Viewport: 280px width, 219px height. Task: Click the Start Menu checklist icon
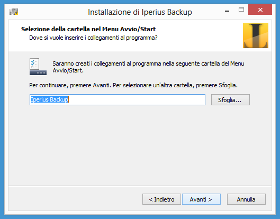tap(38, 67)
